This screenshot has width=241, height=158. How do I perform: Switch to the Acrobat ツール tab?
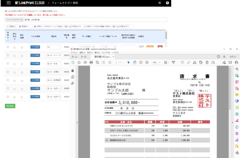point(83,57)
